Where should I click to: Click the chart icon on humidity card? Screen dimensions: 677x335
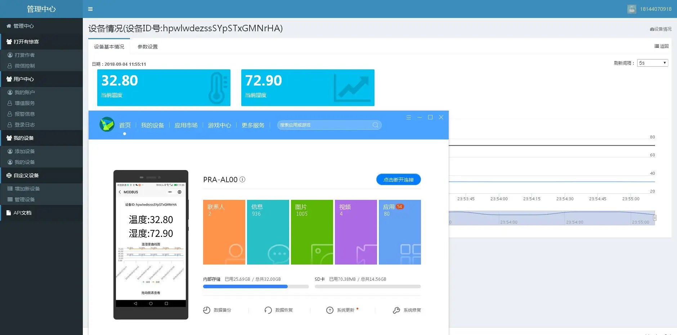click(x=352, y=88)
